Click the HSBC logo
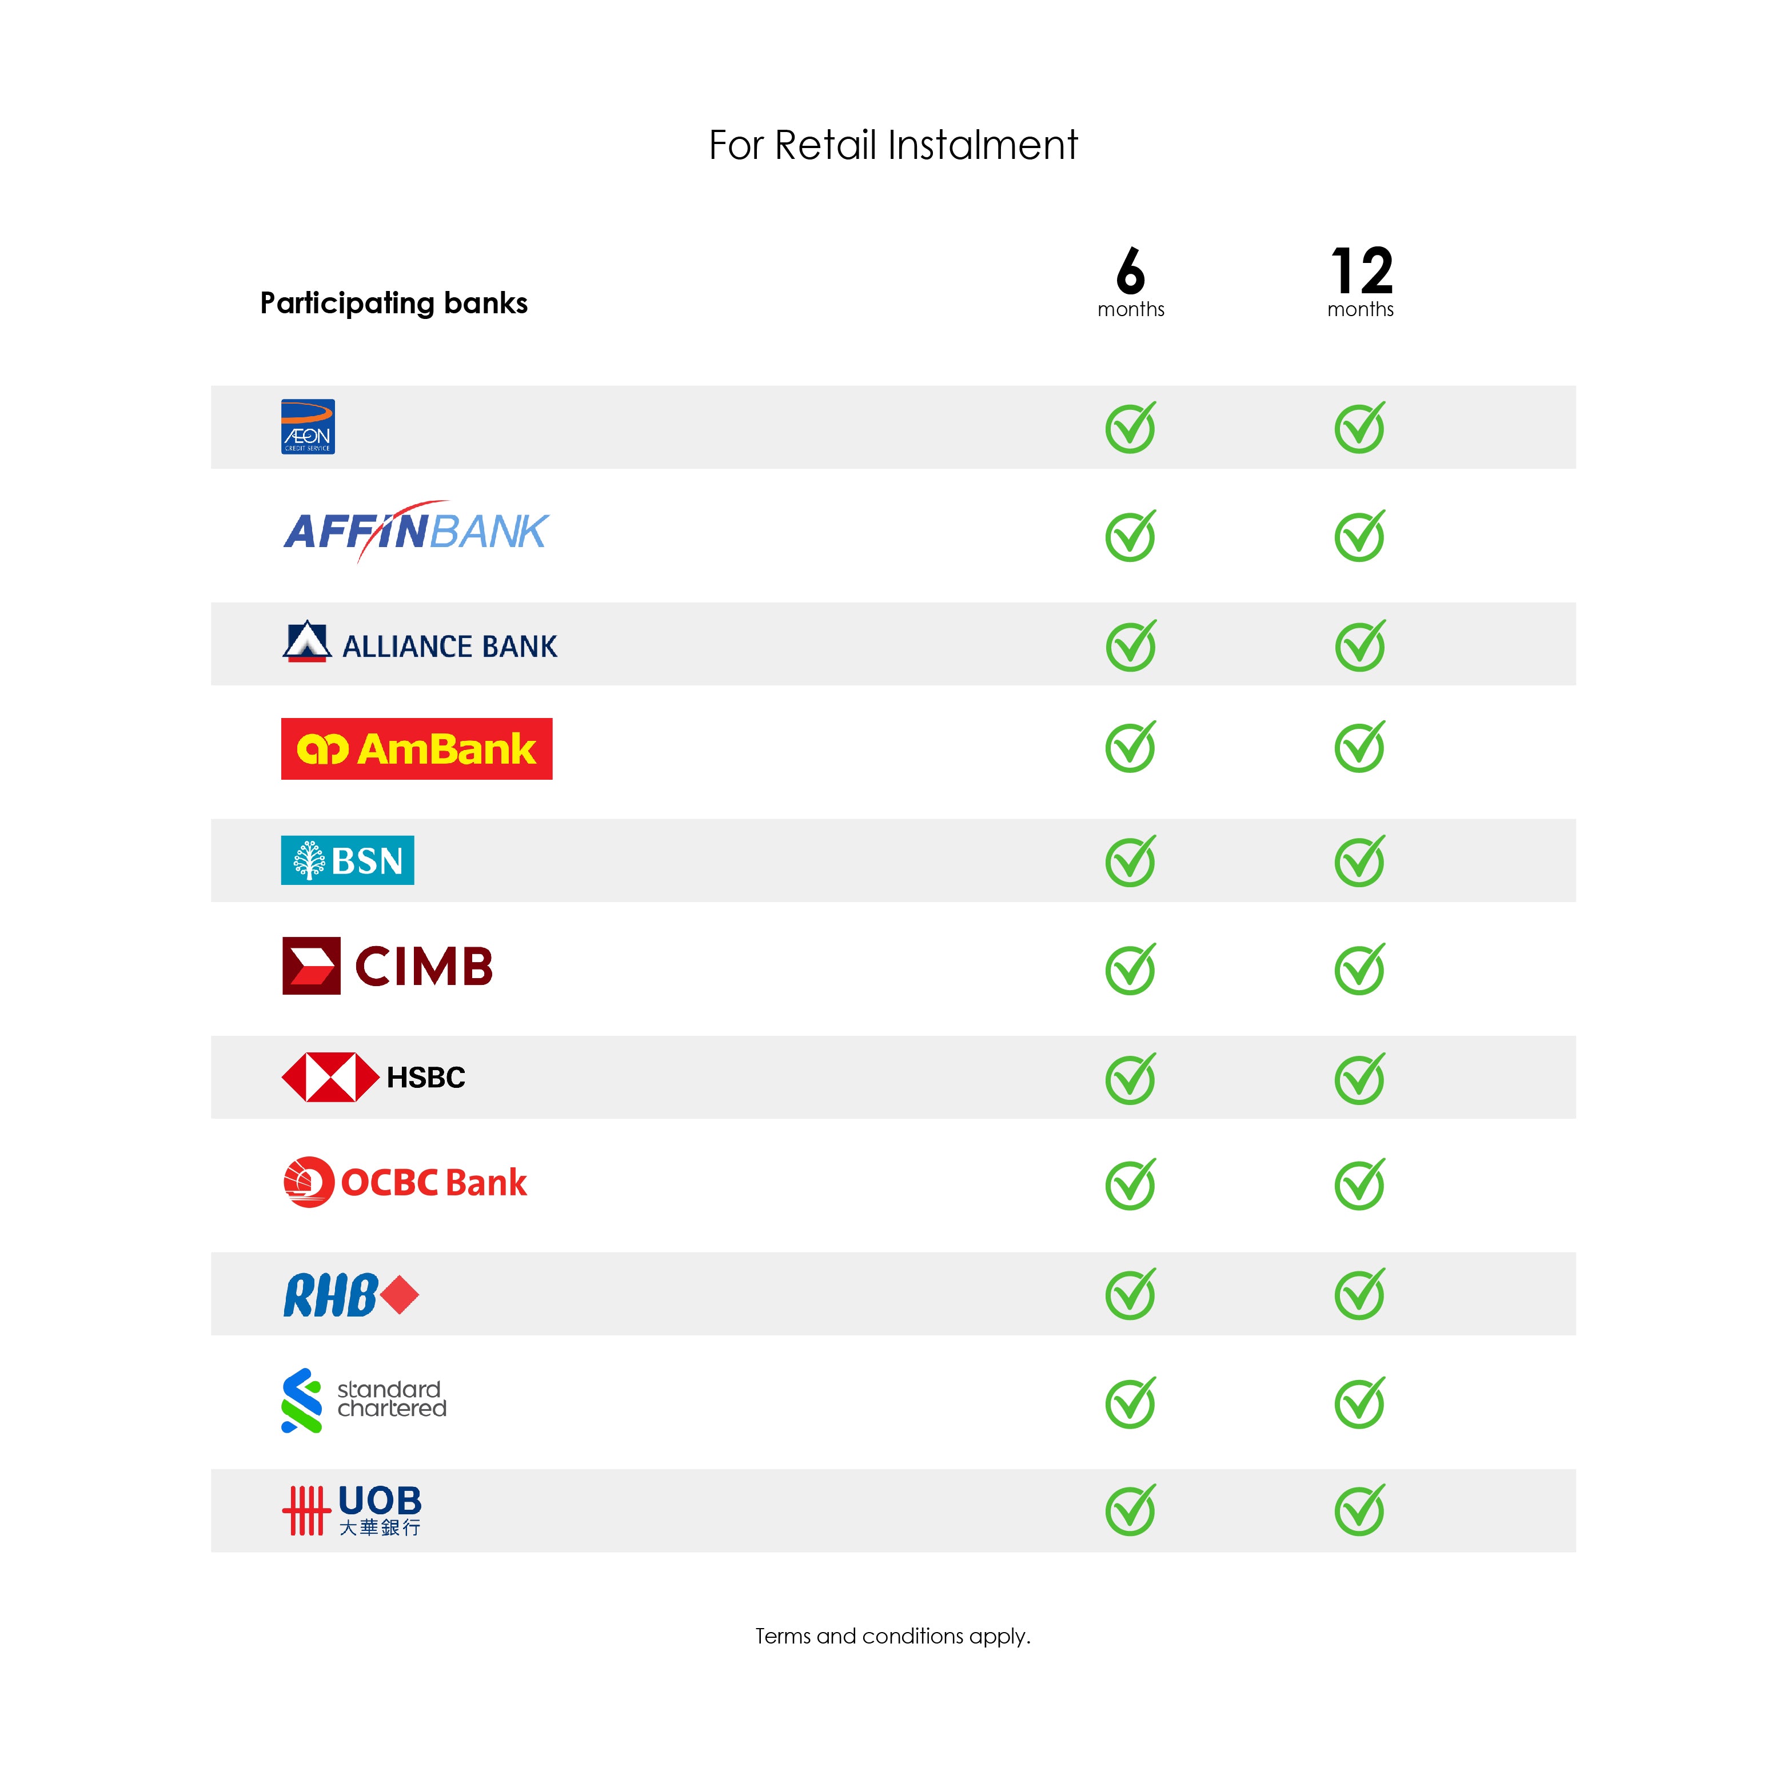The height and width of the screenshot is (1787, 1787). click(x=373, y=1076)
